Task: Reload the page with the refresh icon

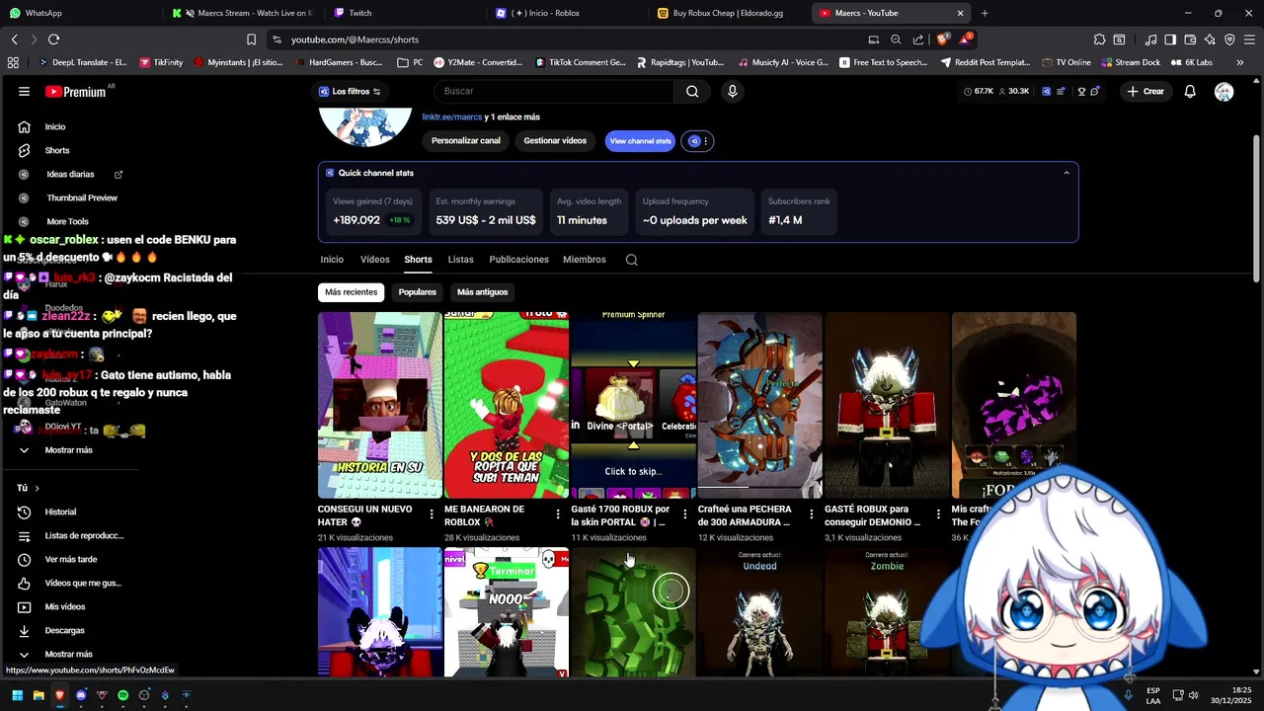Action: click(x=53, y=39)
